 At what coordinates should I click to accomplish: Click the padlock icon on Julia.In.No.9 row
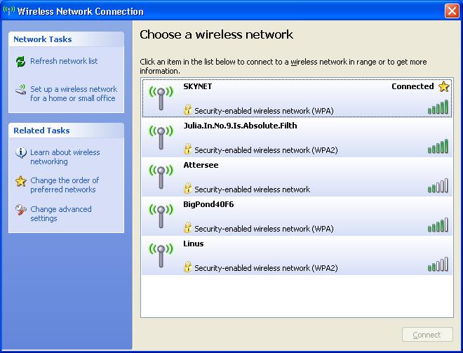click(187, 149)
